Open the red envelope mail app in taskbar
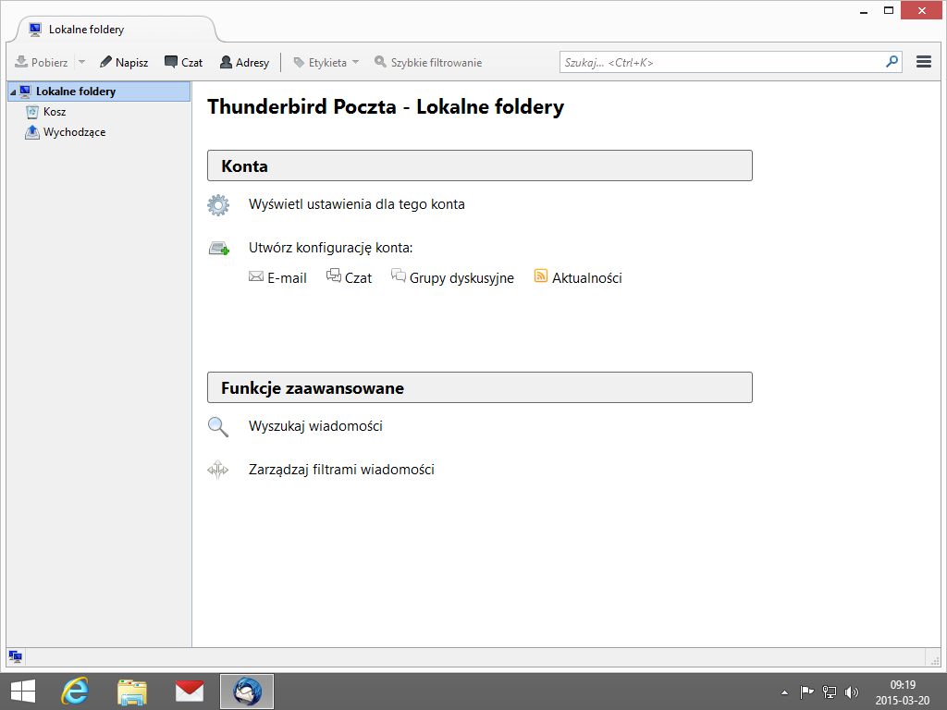The image size is (947, 710). point(189,692)
